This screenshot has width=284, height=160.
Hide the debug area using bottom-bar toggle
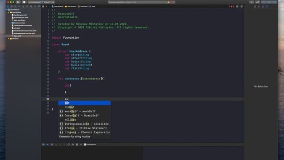coord(43,144)
